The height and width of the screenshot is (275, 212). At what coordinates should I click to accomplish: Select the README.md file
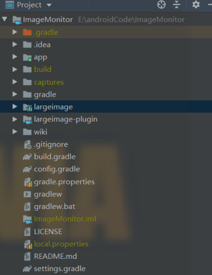(55, 256)
